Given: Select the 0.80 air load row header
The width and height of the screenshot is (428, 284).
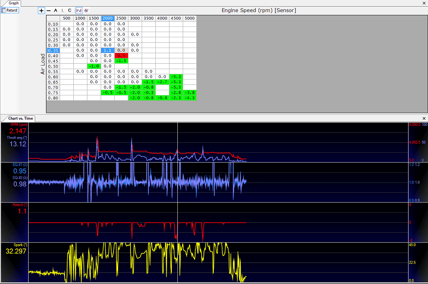Looking at the screenshot, I should [x=53, y=98].
